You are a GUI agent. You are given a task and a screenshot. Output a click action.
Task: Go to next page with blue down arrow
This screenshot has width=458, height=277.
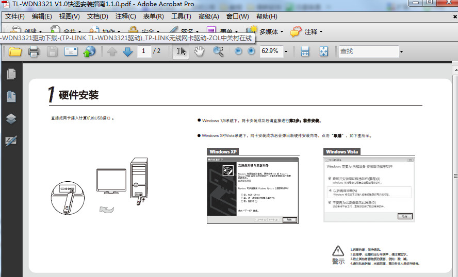[127, 51]
